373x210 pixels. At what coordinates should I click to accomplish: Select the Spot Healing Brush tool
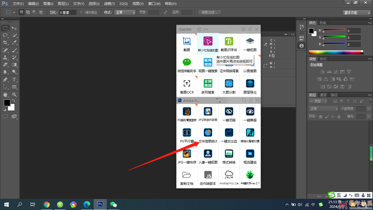[x=5, y=50]
